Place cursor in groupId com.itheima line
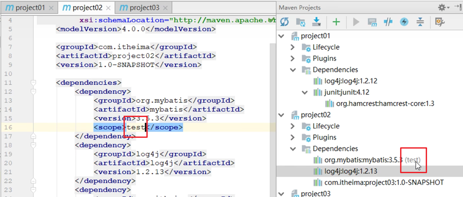Screen dimensions: 463x197 click(x=126, y=47)
